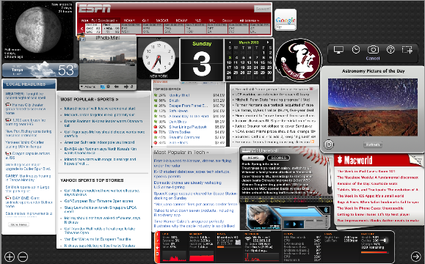Click 'Silver Linings Playbook' in Movies box office
This screenshot has height=264, width=425.
[x=188, y=127]
